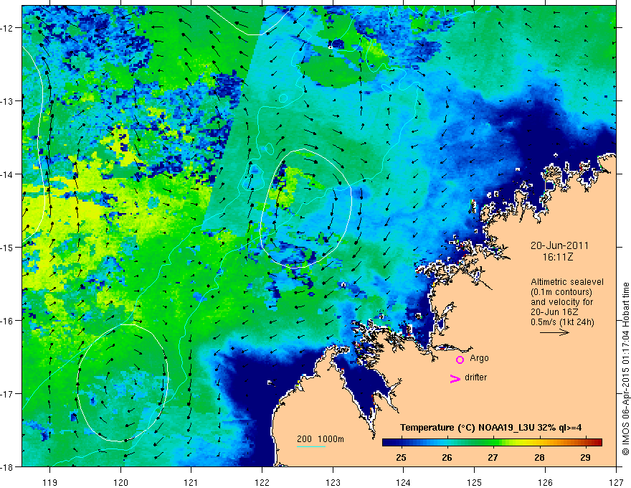Click the 'Altimetric sealevel' caption line
The height and width of the screenshot is (488, 631).
pyautogui.click(x=567, y=282)
